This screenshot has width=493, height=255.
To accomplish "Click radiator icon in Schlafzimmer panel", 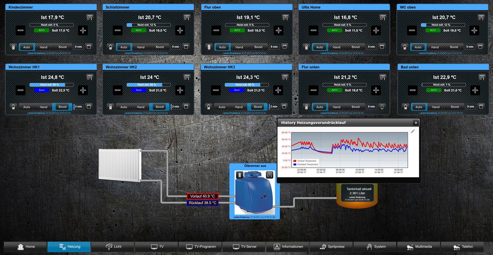I will point(187,17).
